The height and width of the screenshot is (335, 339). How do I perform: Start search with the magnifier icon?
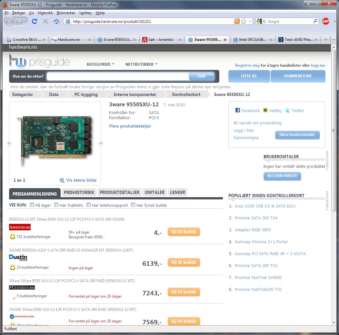[x=315, y=21]
